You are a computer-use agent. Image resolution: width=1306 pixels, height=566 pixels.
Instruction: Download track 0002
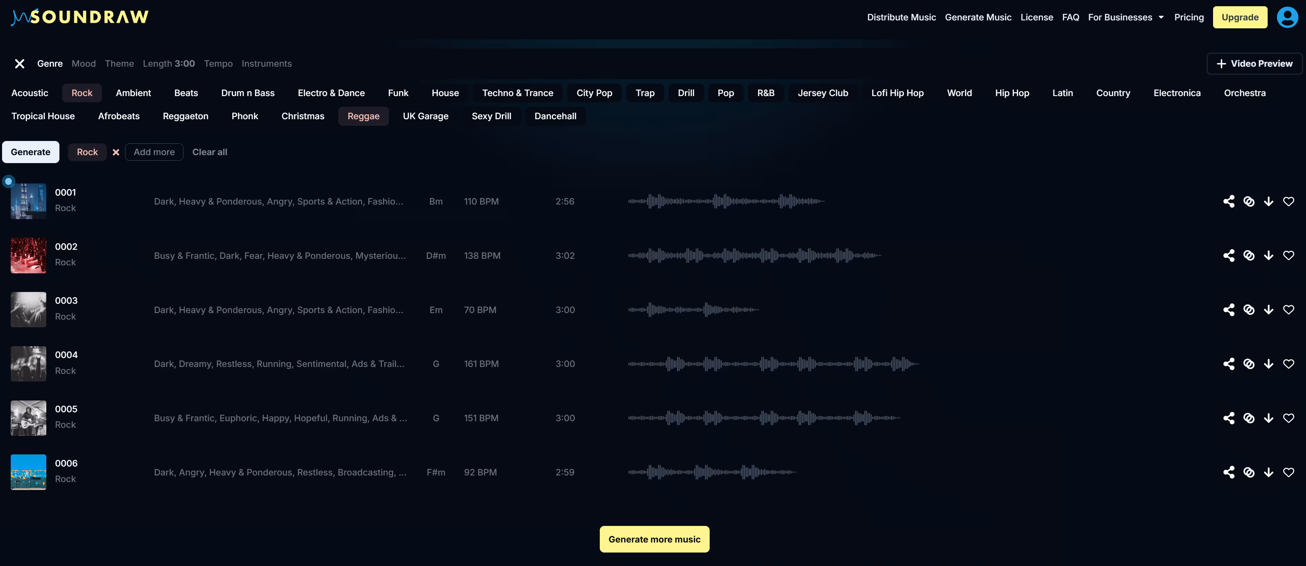1268,256
